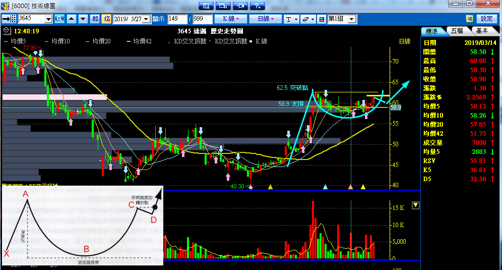Click the 3645 達邁 歷史走勢圖 chart title
Viewport: 502px width, 270px height.
[210, 31]
